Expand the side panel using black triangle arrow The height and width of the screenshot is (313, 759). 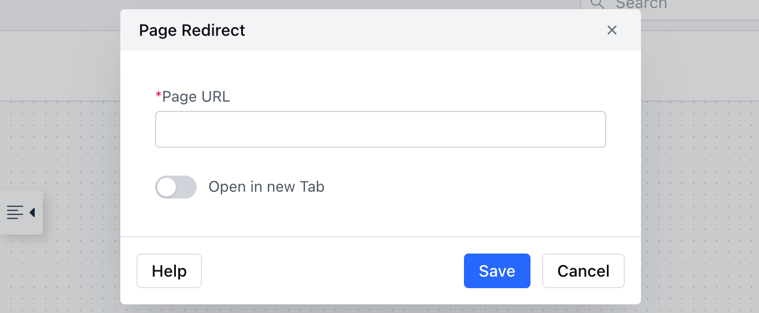coord(32,213)
